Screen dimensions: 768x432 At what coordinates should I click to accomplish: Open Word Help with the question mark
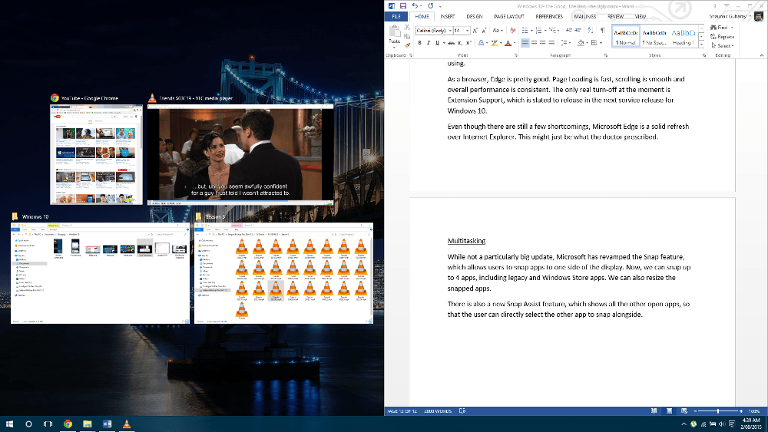coord(714,6)
